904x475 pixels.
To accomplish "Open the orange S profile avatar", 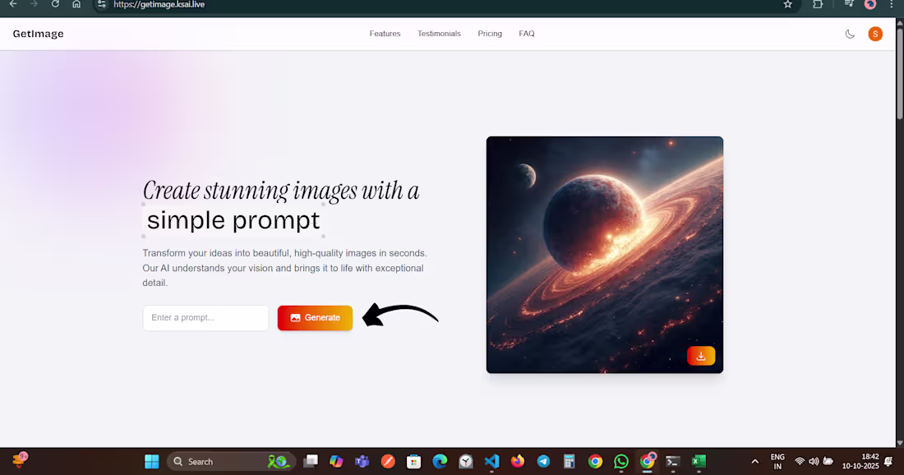I will pos(875,34).
